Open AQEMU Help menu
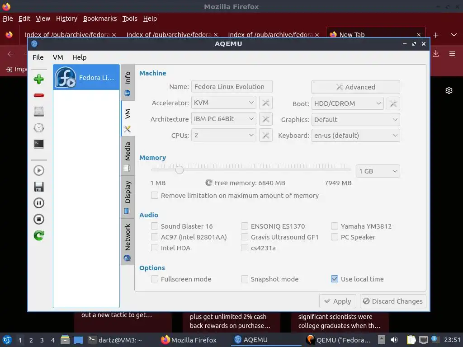This screenshot has width=463, height=347. click(x=80, y=57)
